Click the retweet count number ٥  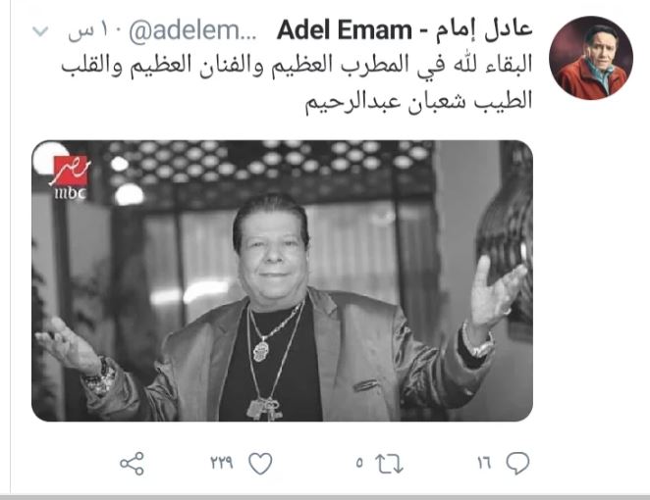pyautogui.click(x=359, y=463)
